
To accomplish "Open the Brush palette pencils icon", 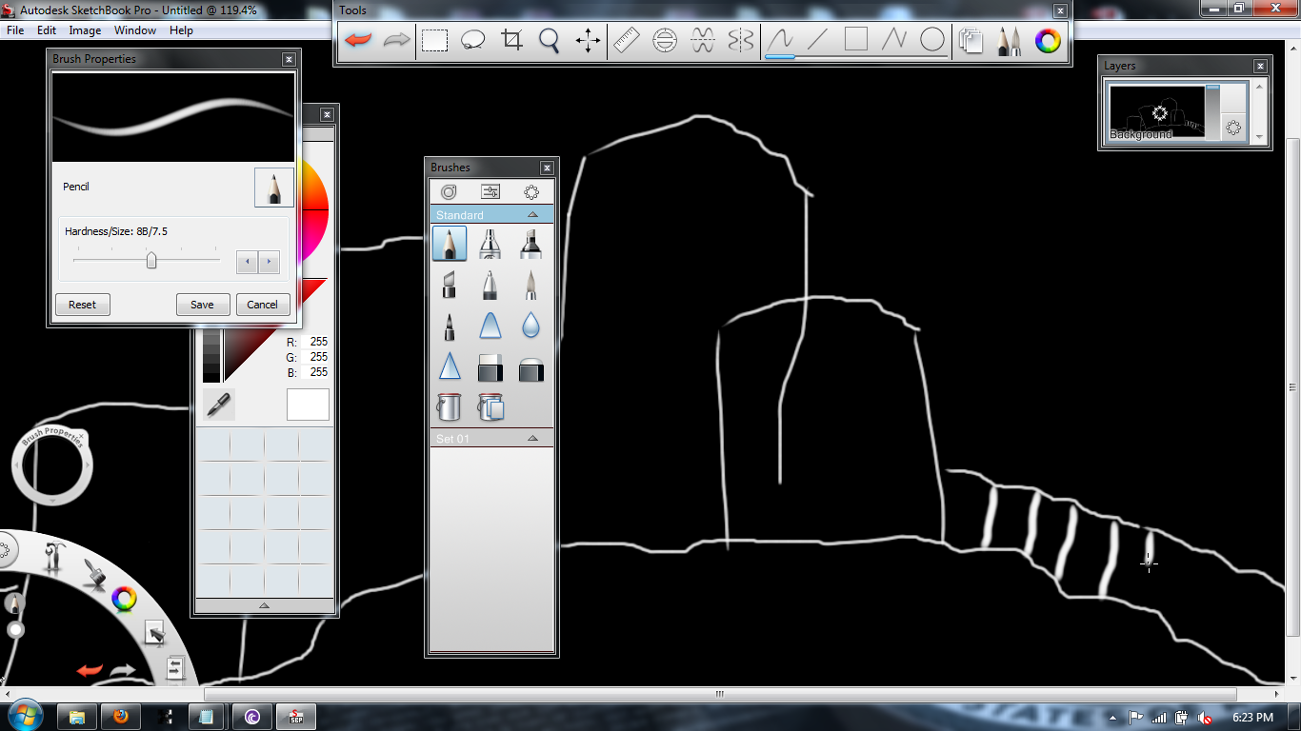I will [x=1009, y=41].
